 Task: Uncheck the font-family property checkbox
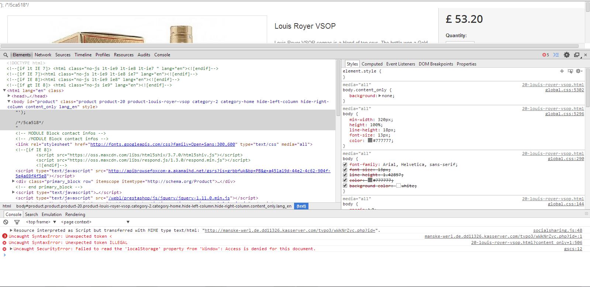345,165
